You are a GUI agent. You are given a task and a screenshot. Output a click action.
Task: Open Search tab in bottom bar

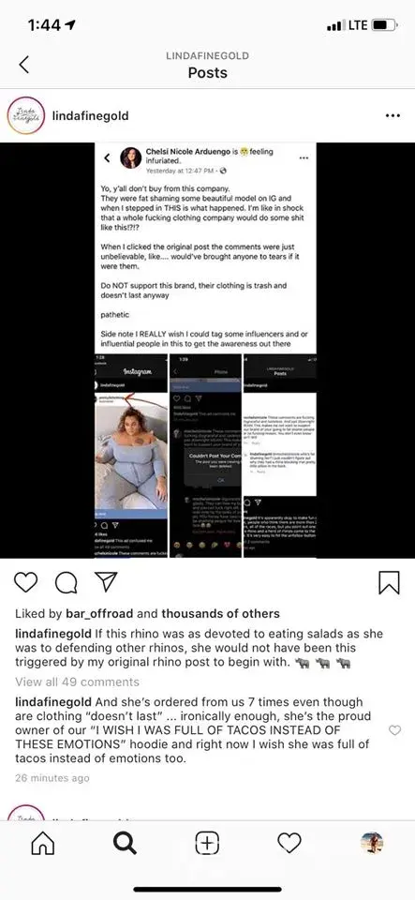click(125, 843)
